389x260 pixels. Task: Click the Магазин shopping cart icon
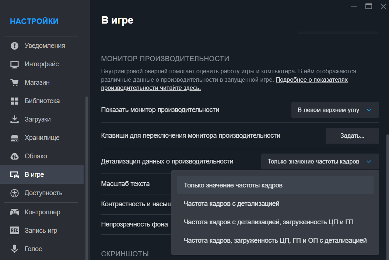pyautogui.click(x=15, y=82)
